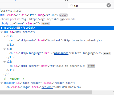The image size is (114, 96).
Task: Show event listeners on skip-search anchor
Action: pyautogui.click(x=91, y=66)
